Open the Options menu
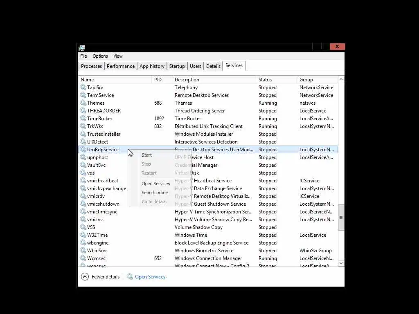419x314 pixels. click(x=100, y=56)
